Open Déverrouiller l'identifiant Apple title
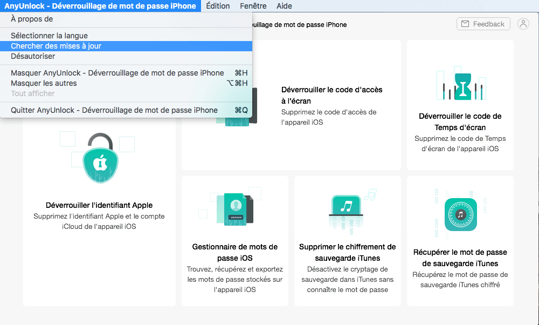The image size is (539, 325). [x=99, y=205]
